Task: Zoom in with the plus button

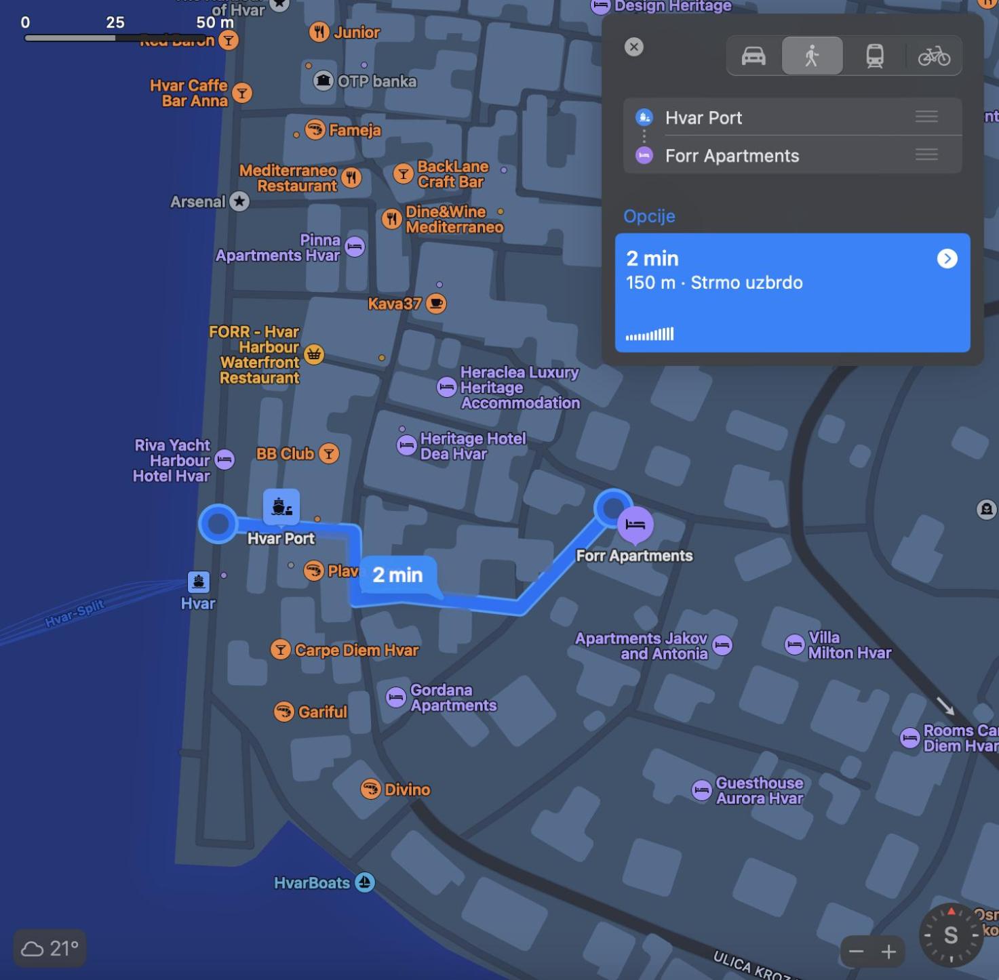Action: click(888, 952)
